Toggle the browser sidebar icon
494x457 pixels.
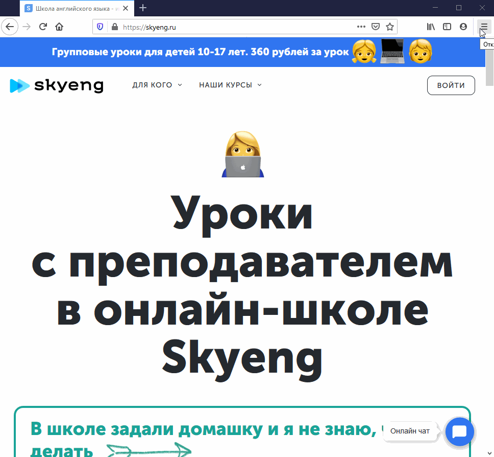(447, 27)
